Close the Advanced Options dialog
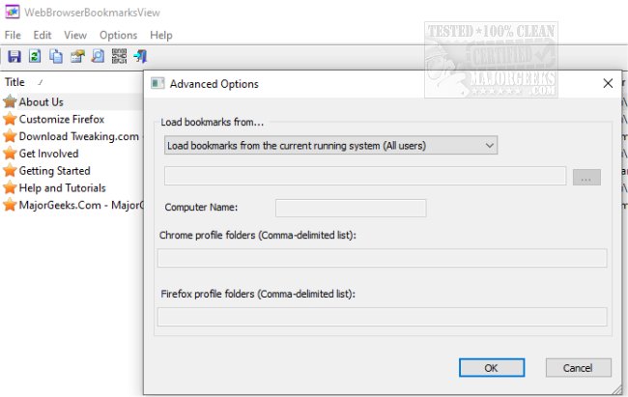This screenshot has width=628, height=397. click(x=608, y=84)
